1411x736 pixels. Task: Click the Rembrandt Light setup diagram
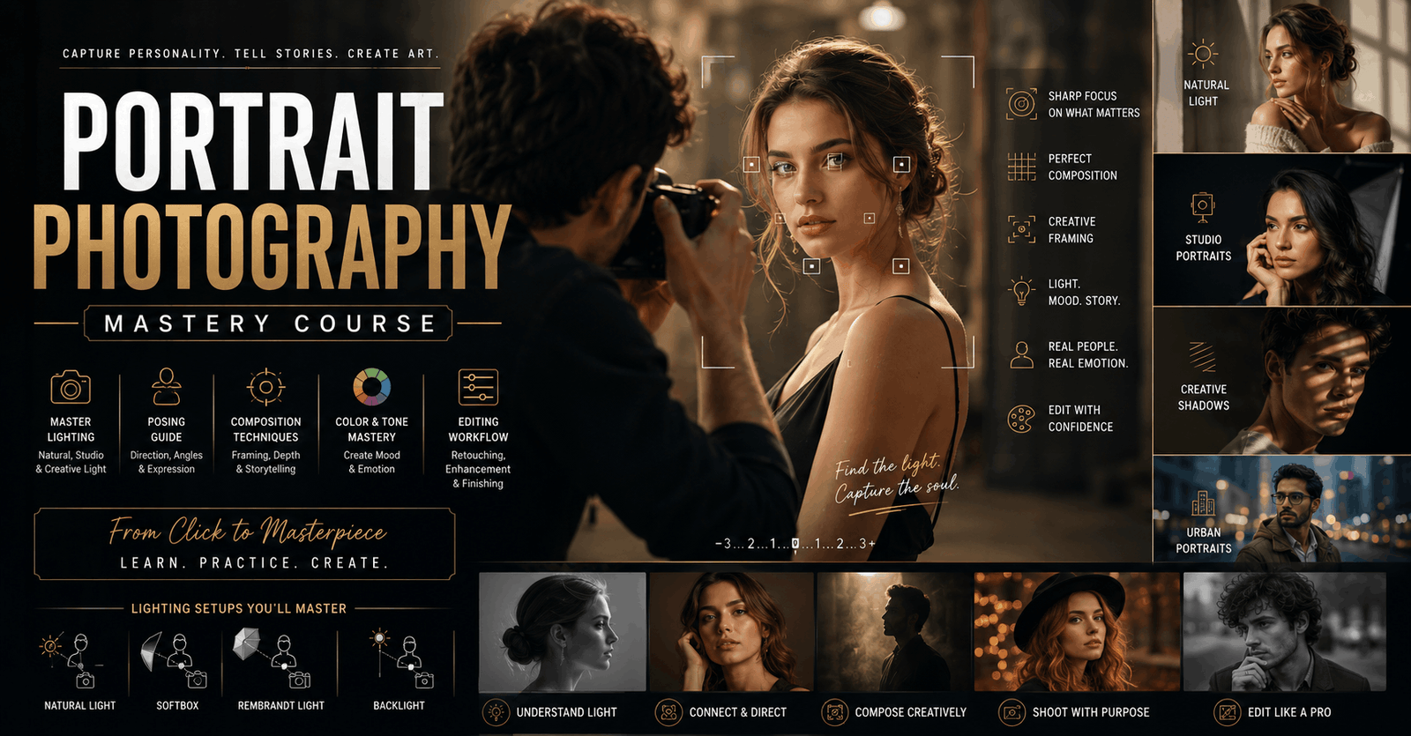pyautogui.click(x=273, y=658)
